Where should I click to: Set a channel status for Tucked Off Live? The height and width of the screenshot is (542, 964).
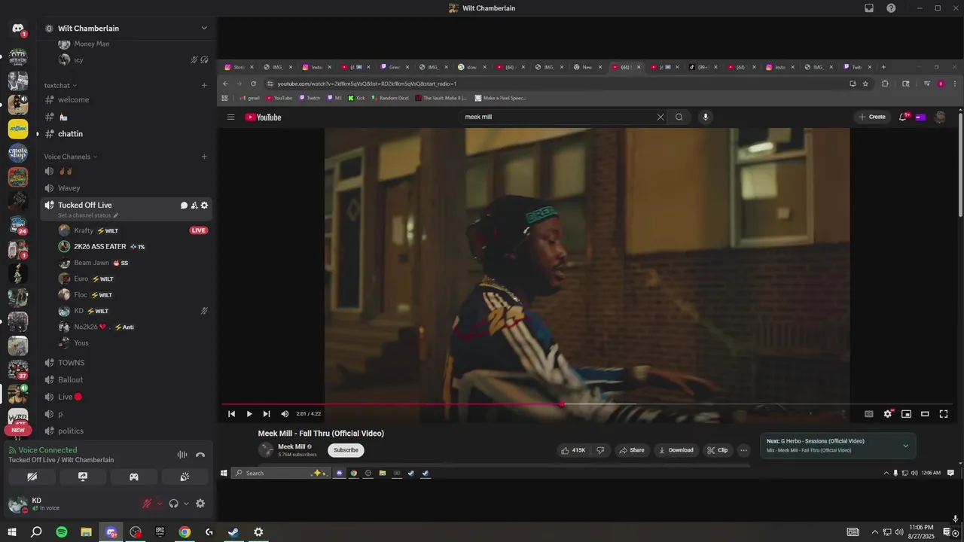pos(88,215)
